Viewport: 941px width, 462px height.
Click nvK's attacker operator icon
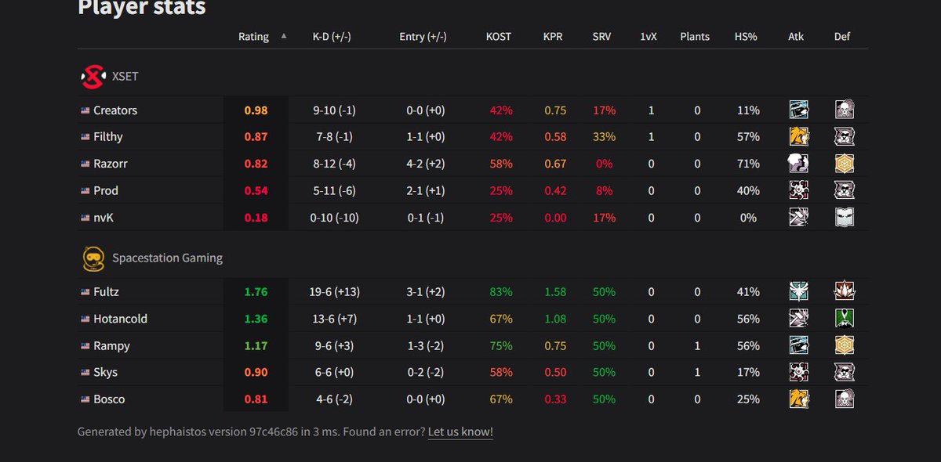tap(798, 218)
